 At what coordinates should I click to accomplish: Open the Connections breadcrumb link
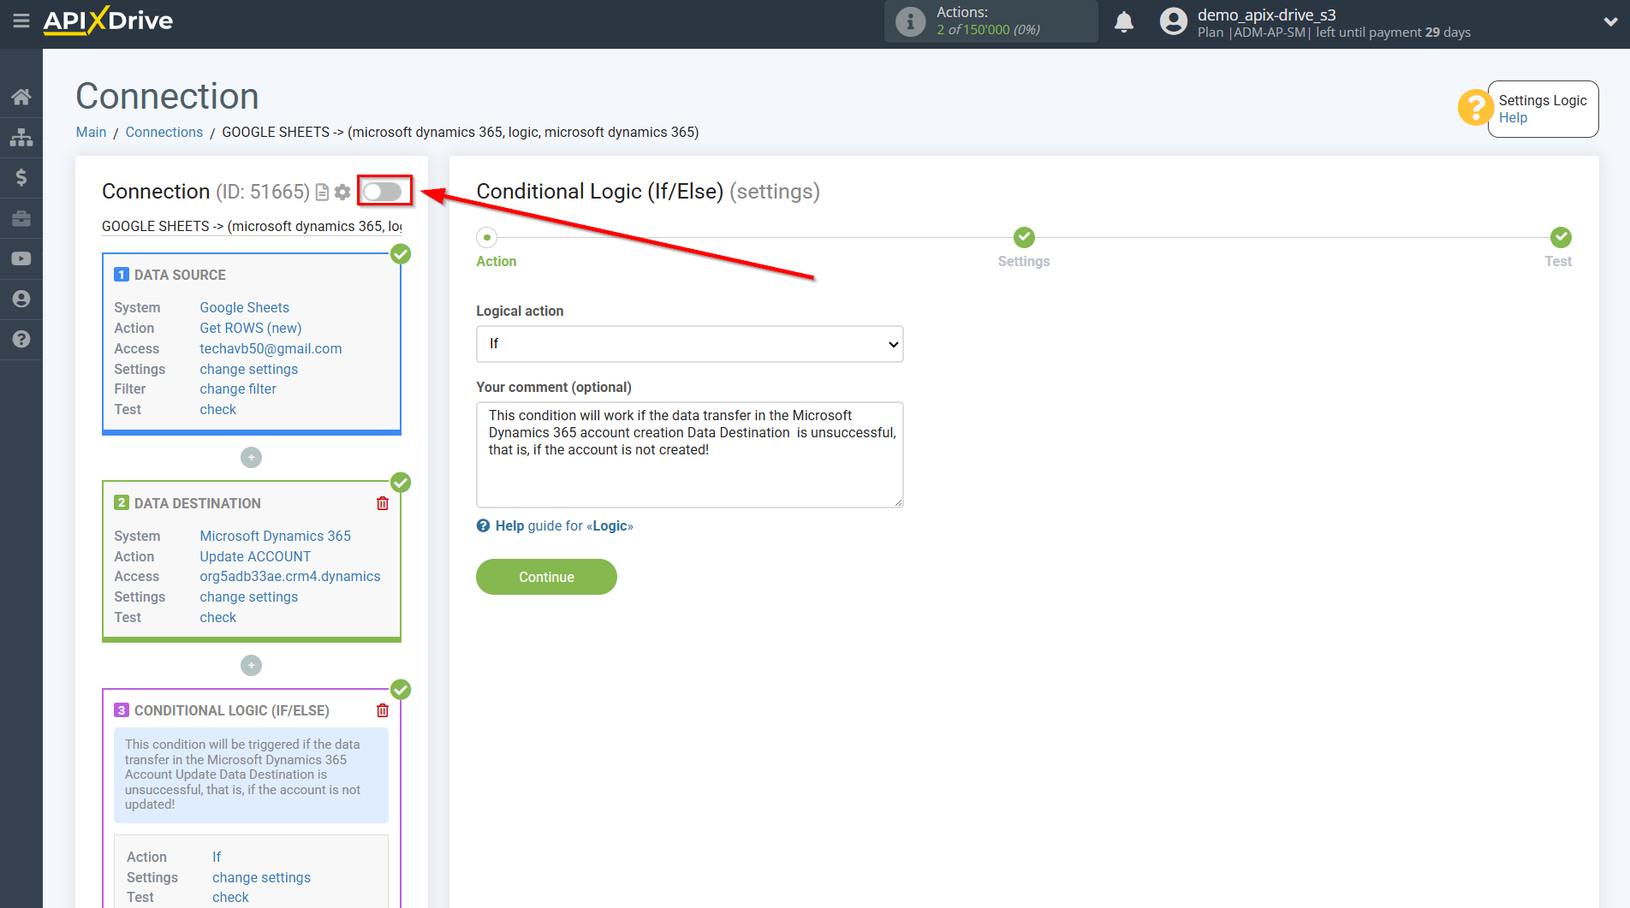[x=164, y=132]
